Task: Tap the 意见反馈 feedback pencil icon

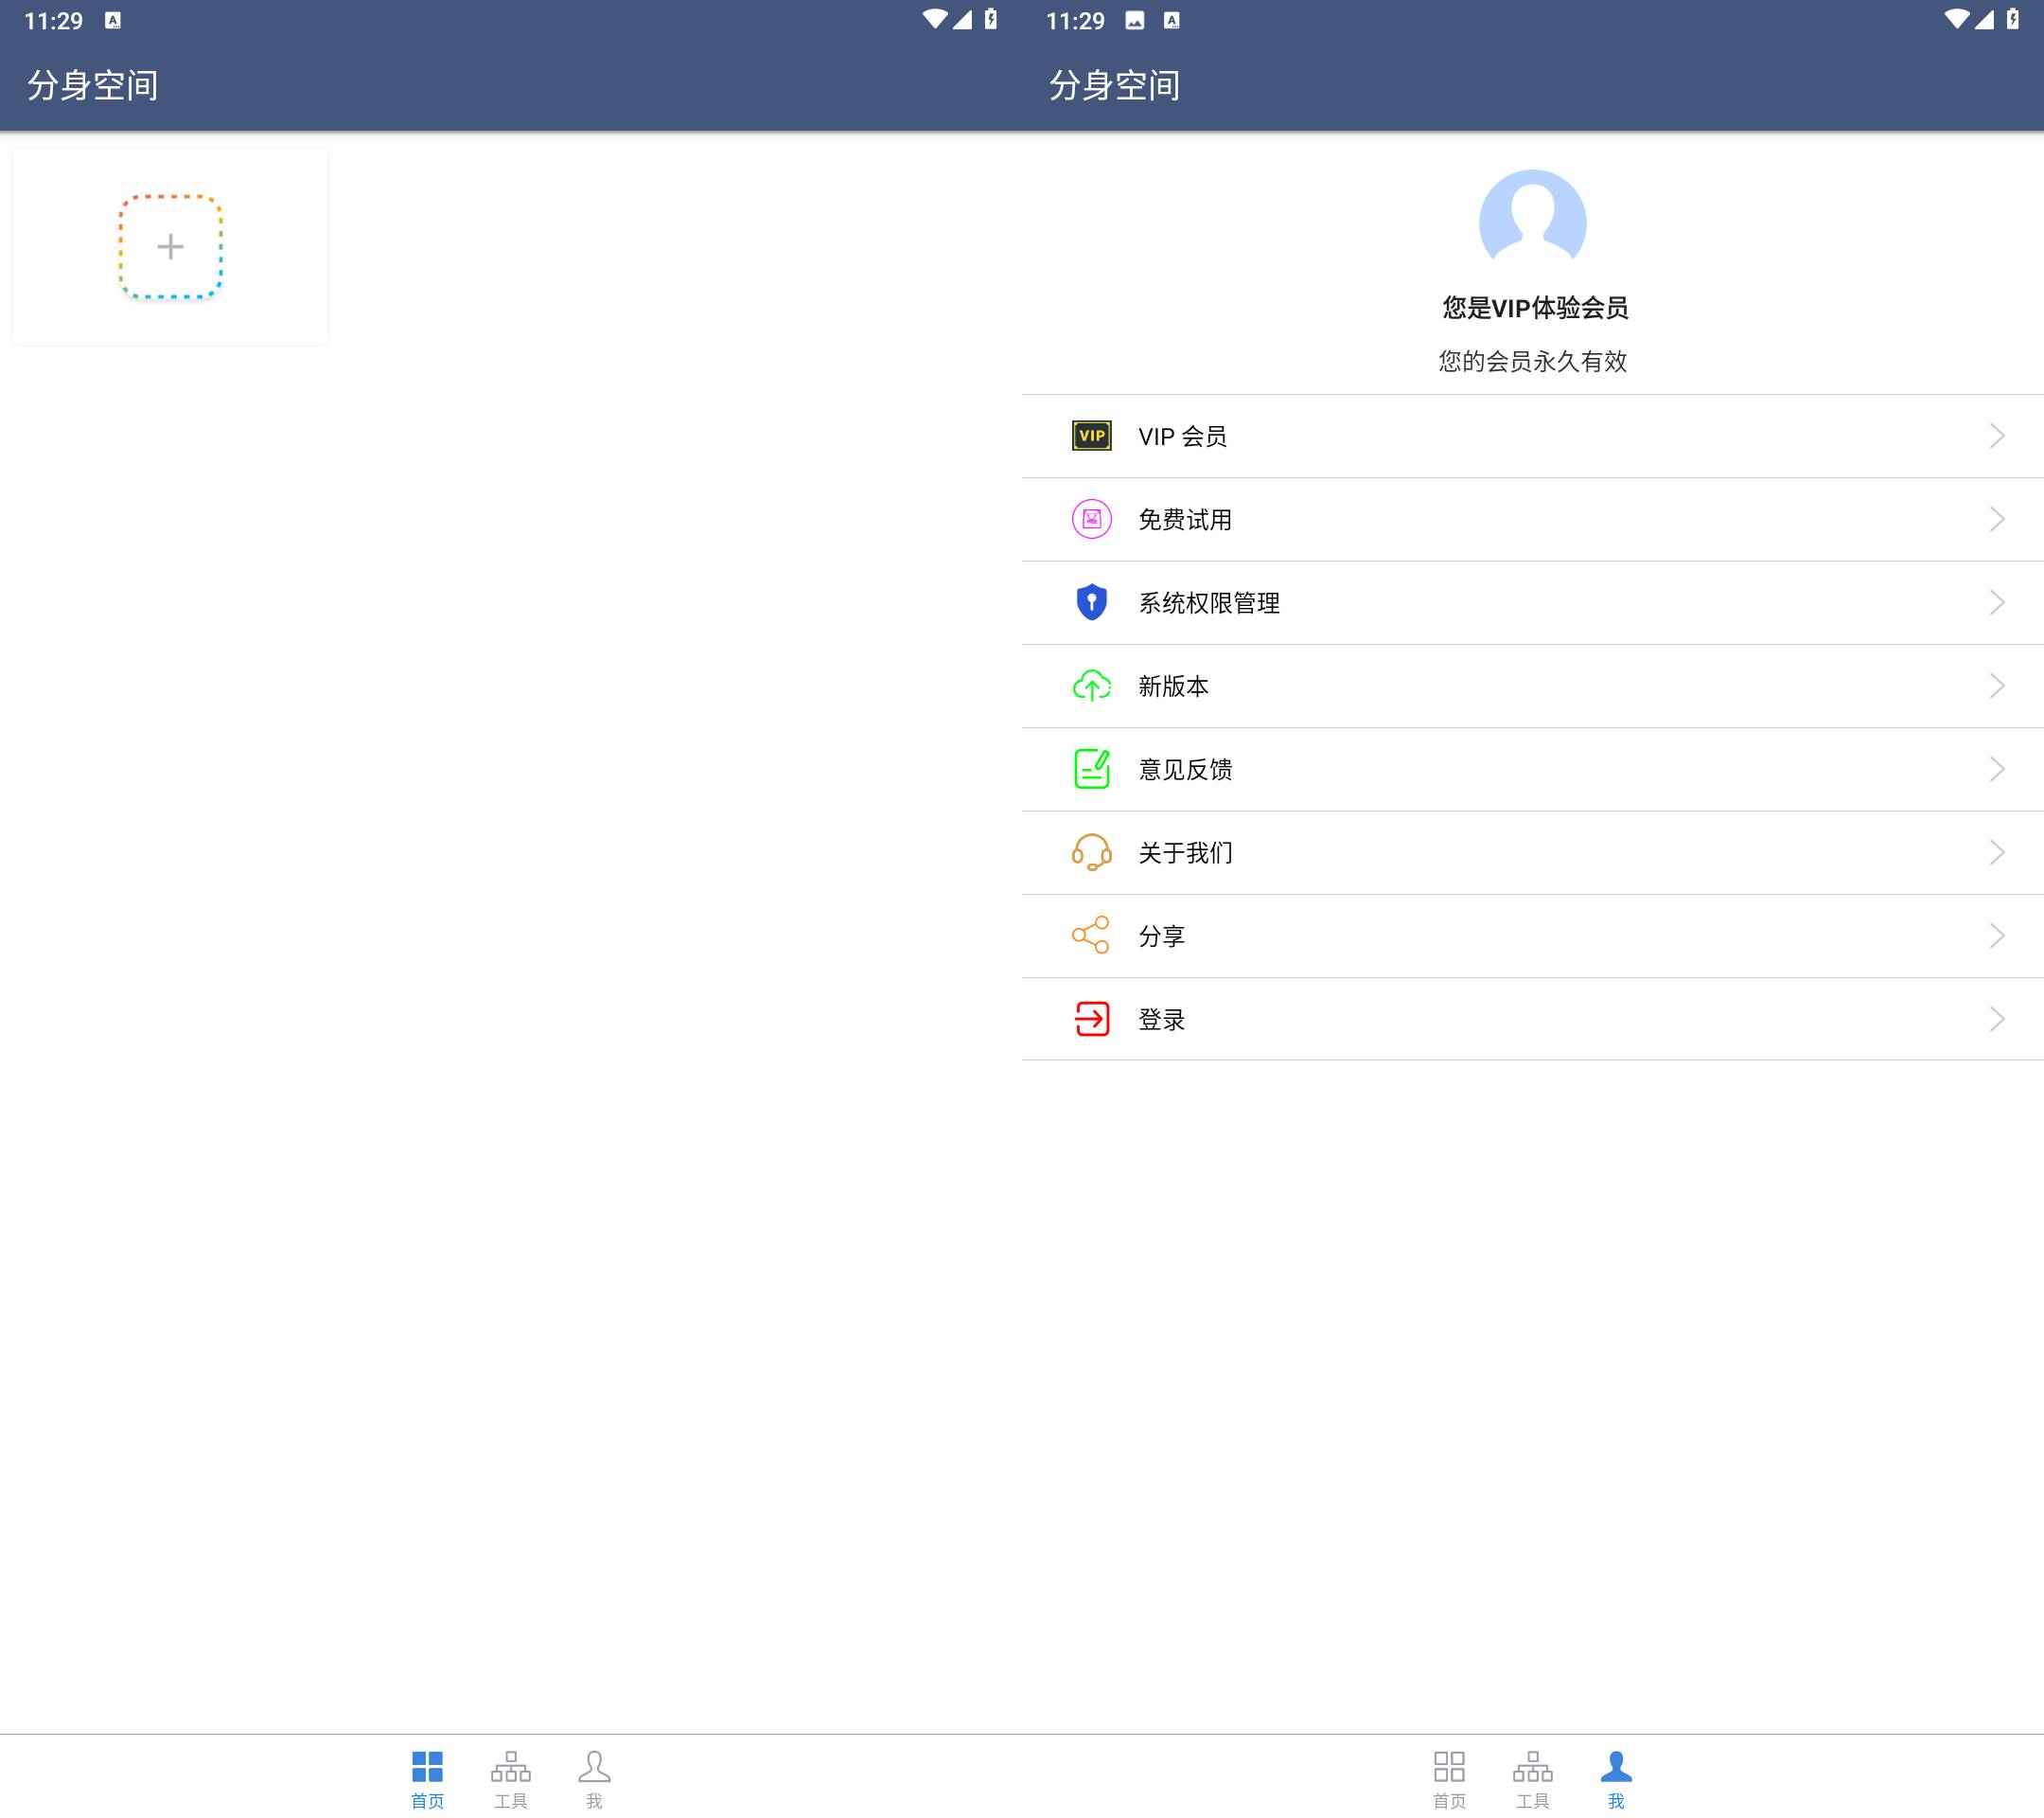Action: point(1091,770)
